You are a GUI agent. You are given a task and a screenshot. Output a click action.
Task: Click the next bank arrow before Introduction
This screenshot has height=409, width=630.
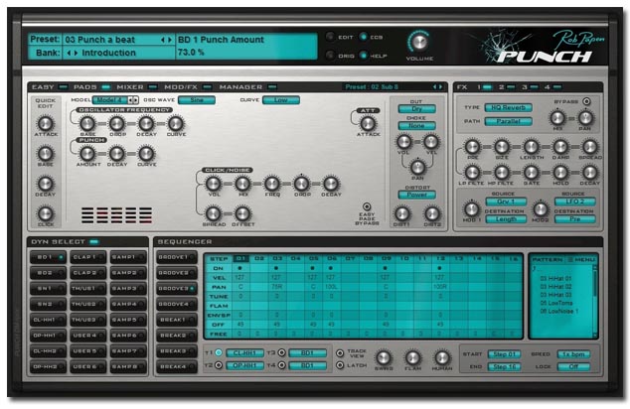point(76,53)
